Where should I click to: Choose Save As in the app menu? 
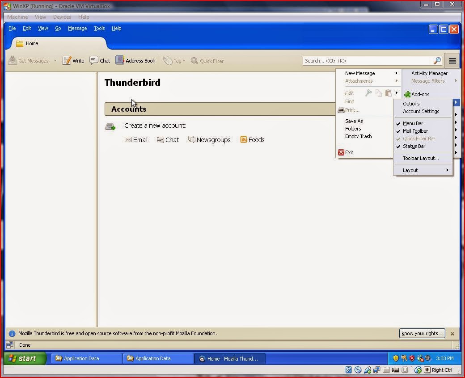click(354, 121)
